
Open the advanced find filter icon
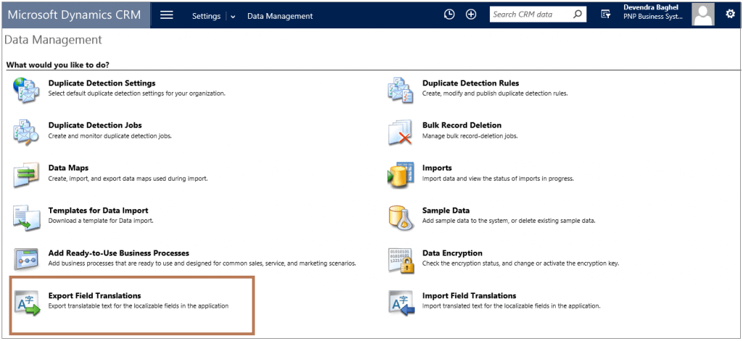click(606, 15)
